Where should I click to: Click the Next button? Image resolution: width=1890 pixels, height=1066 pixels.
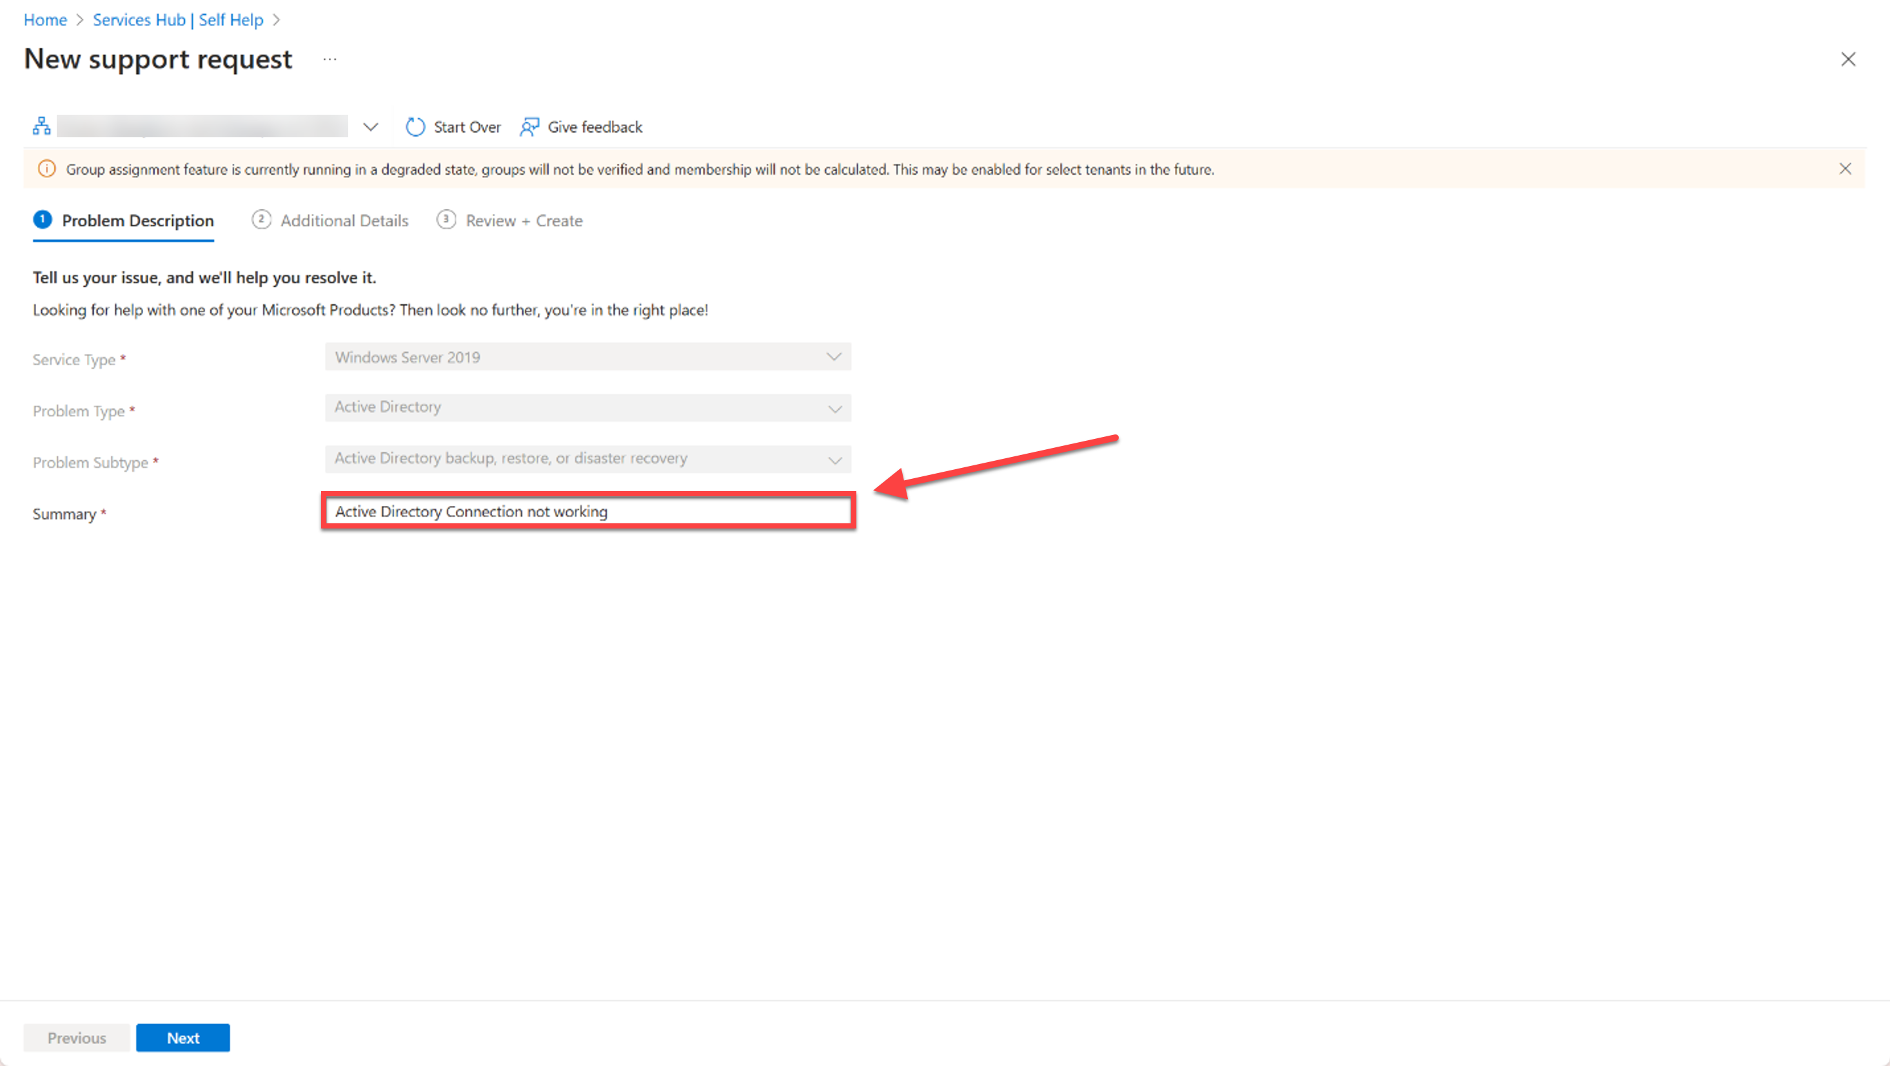coord(183,1038)
